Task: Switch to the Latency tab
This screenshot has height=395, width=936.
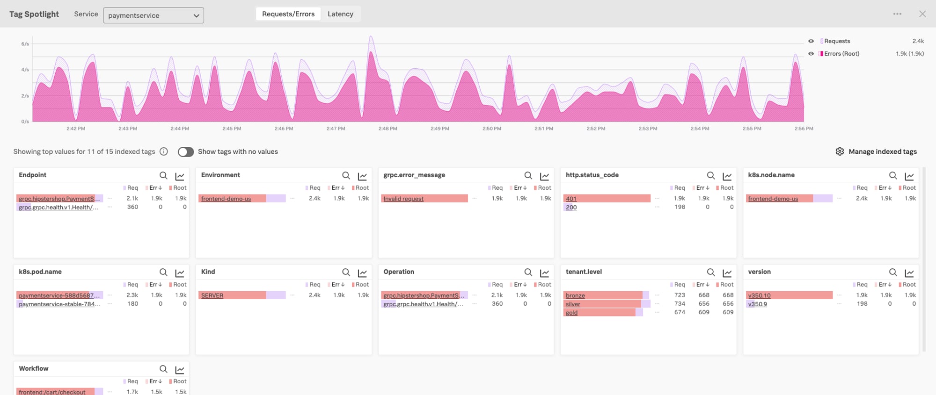Action: click(340, 14)
